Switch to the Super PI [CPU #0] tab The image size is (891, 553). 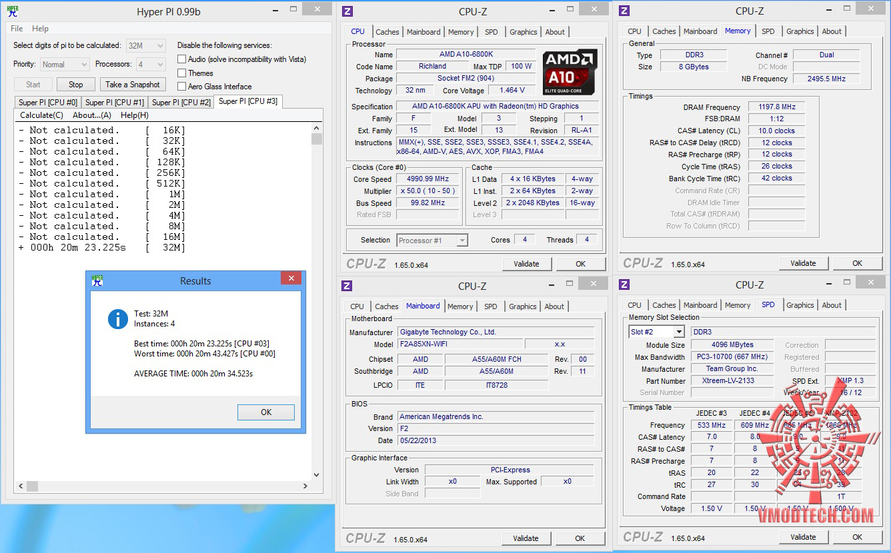(48, 103)
